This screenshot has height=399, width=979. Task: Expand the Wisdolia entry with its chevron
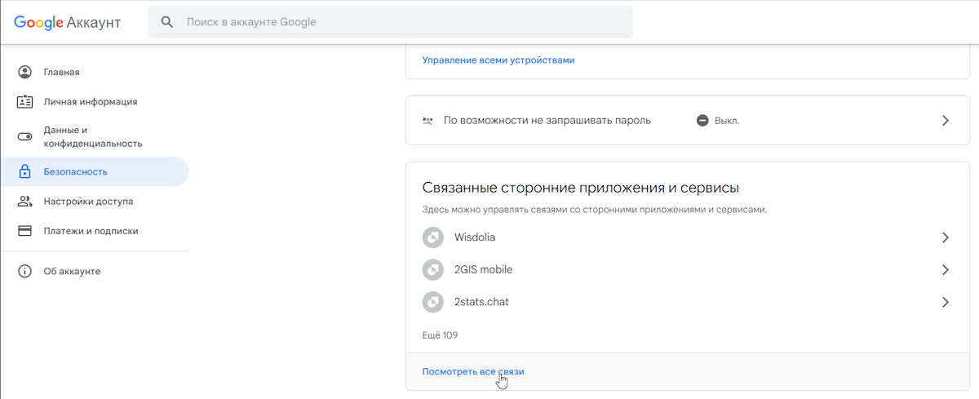tap(946, 237)
